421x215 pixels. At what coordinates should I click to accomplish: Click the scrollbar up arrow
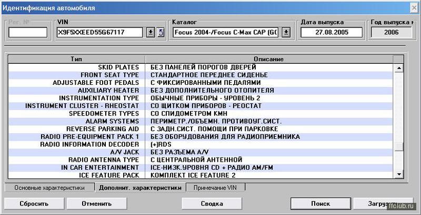[399, 68]
